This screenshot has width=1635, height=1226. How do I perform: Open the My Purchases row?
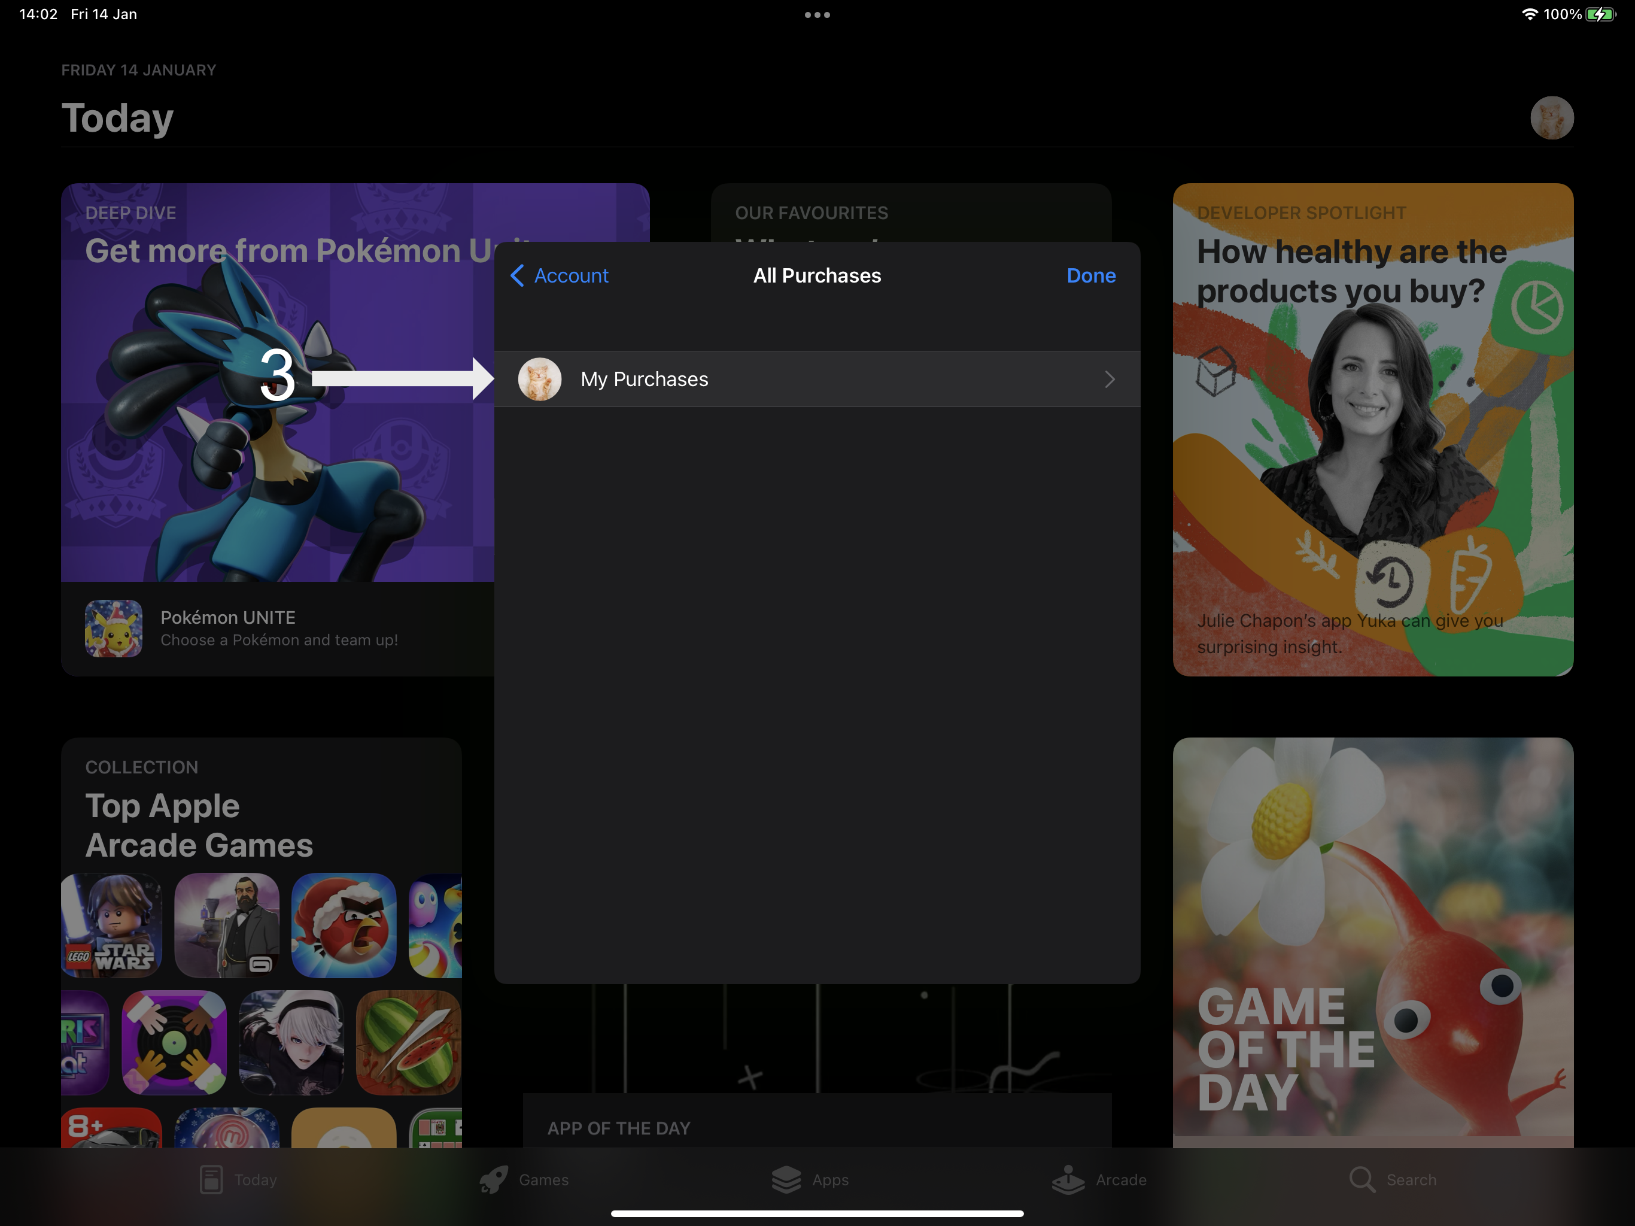(x=817, y=380)
